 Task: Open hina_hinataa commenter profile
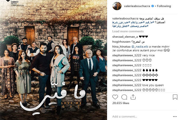point(121,47)
